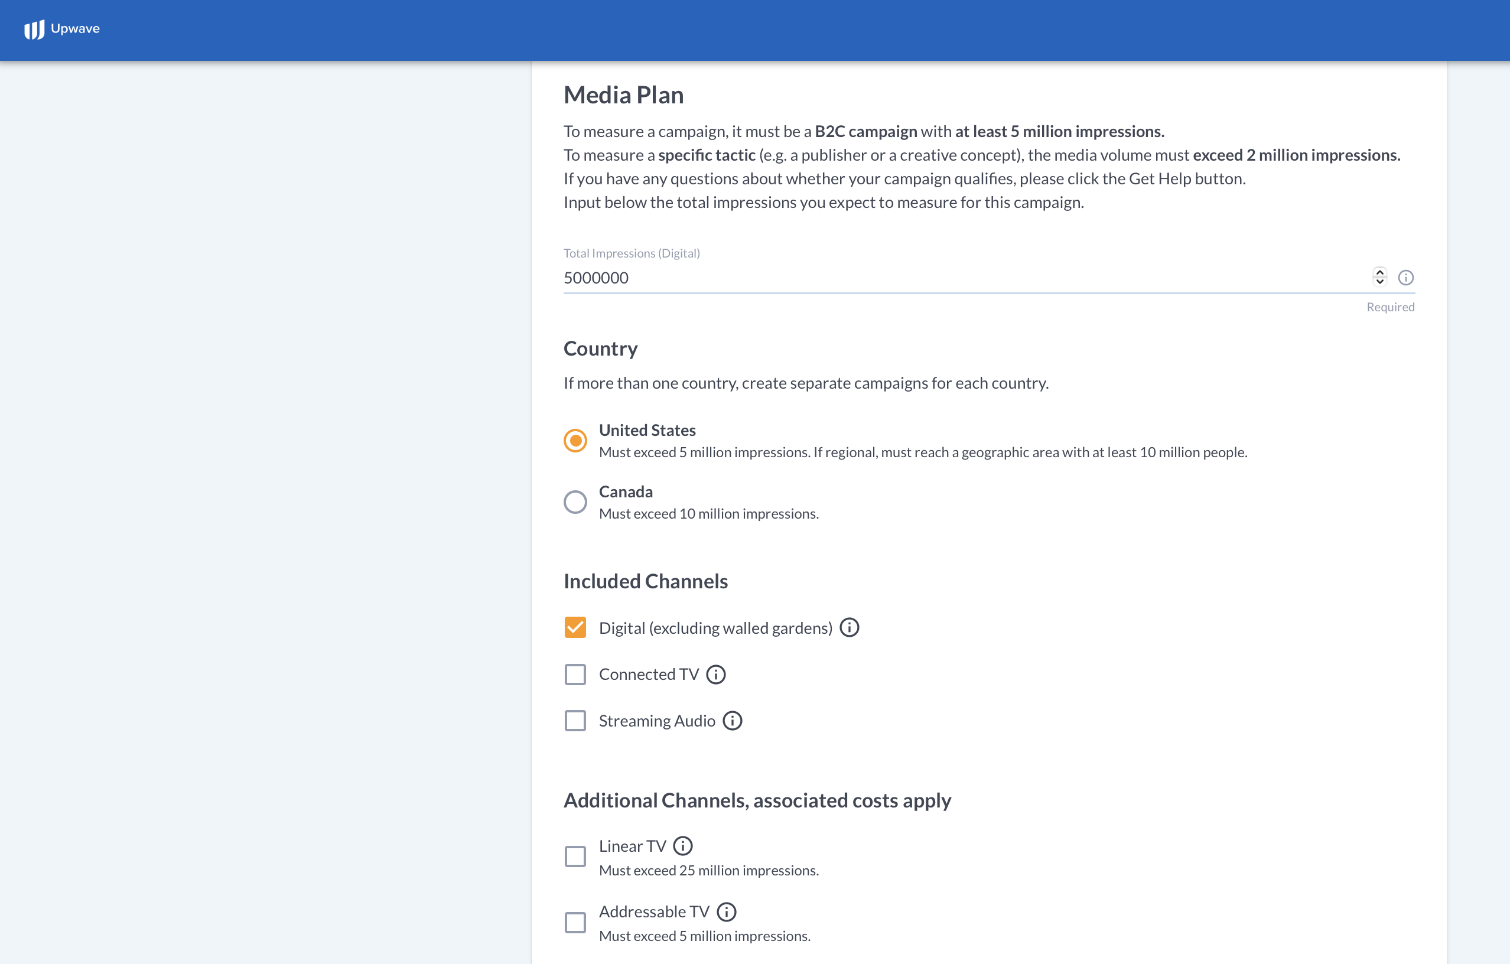Show info for Digital excluding walled gardens
The width and height of the screenshot is (1510, 964).
pyautogui.click(x=849, y=627)
